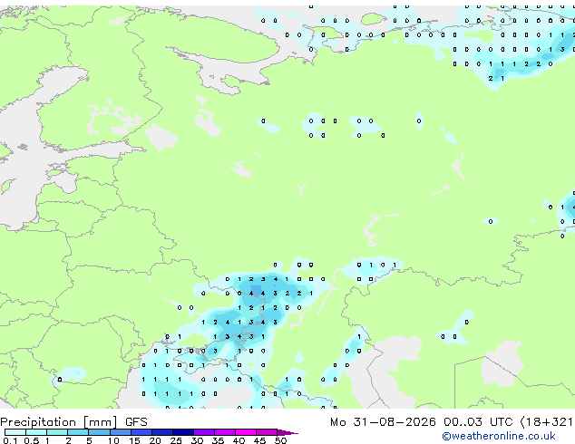The width and height of the screenshot is (575, 444).
Task: Click the '20' legend scale label
Action: 155,440
